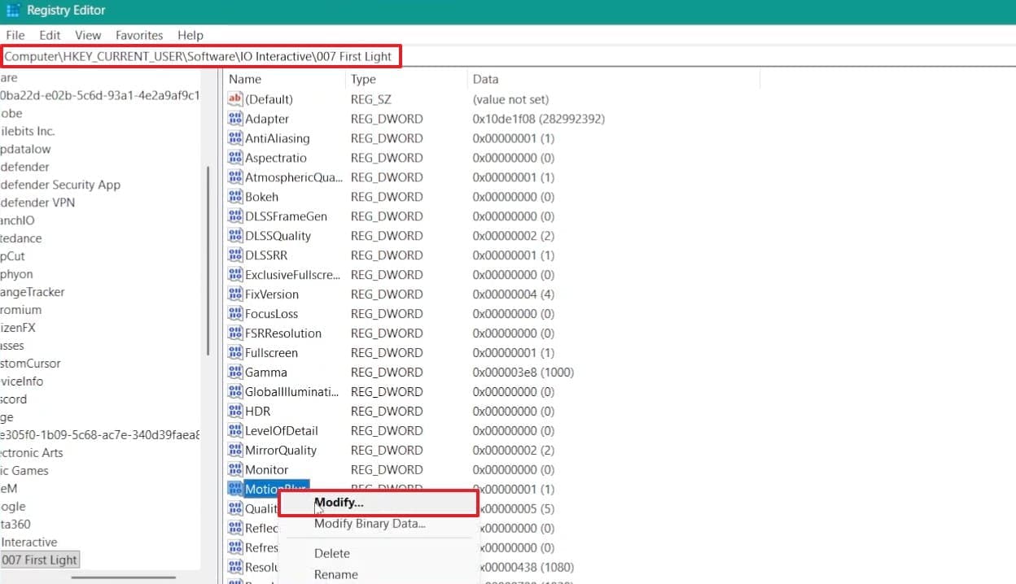Click the Registry Editor app icon in title bar
This screenshot has width=1016, height=584.
pos(12,11)
